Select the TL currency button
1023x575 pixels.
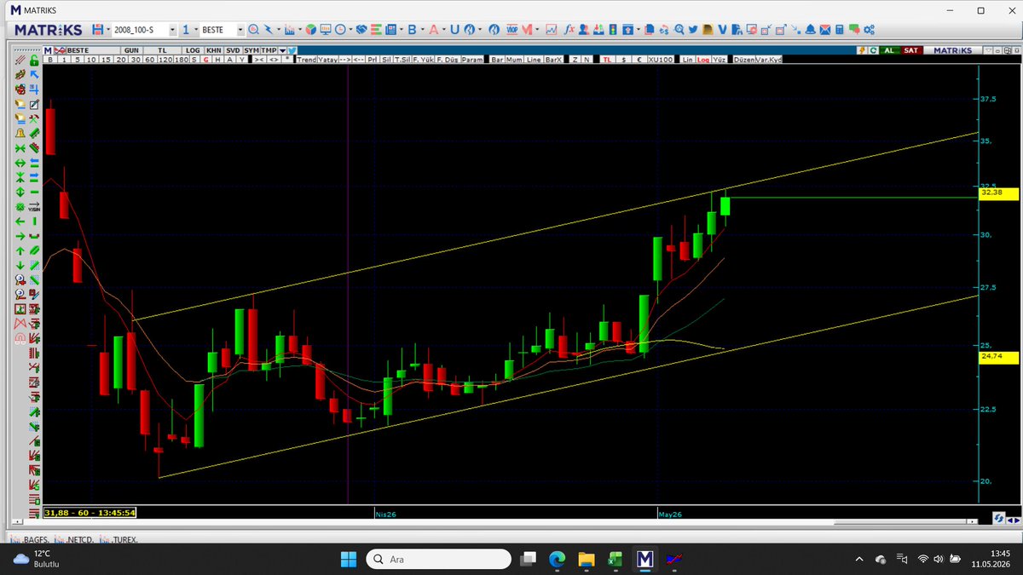[x=607, y=60]
